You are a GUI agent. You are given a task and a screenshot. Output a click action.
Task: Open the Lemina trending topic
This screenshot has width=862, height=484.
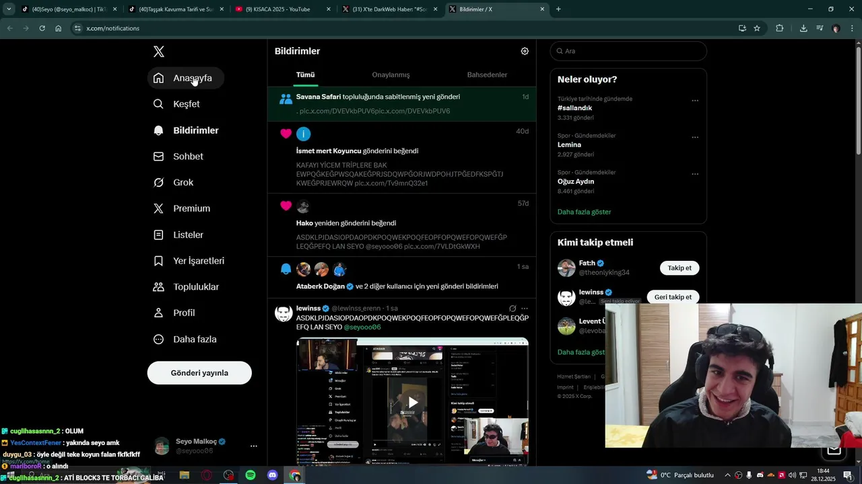[569, 145]
